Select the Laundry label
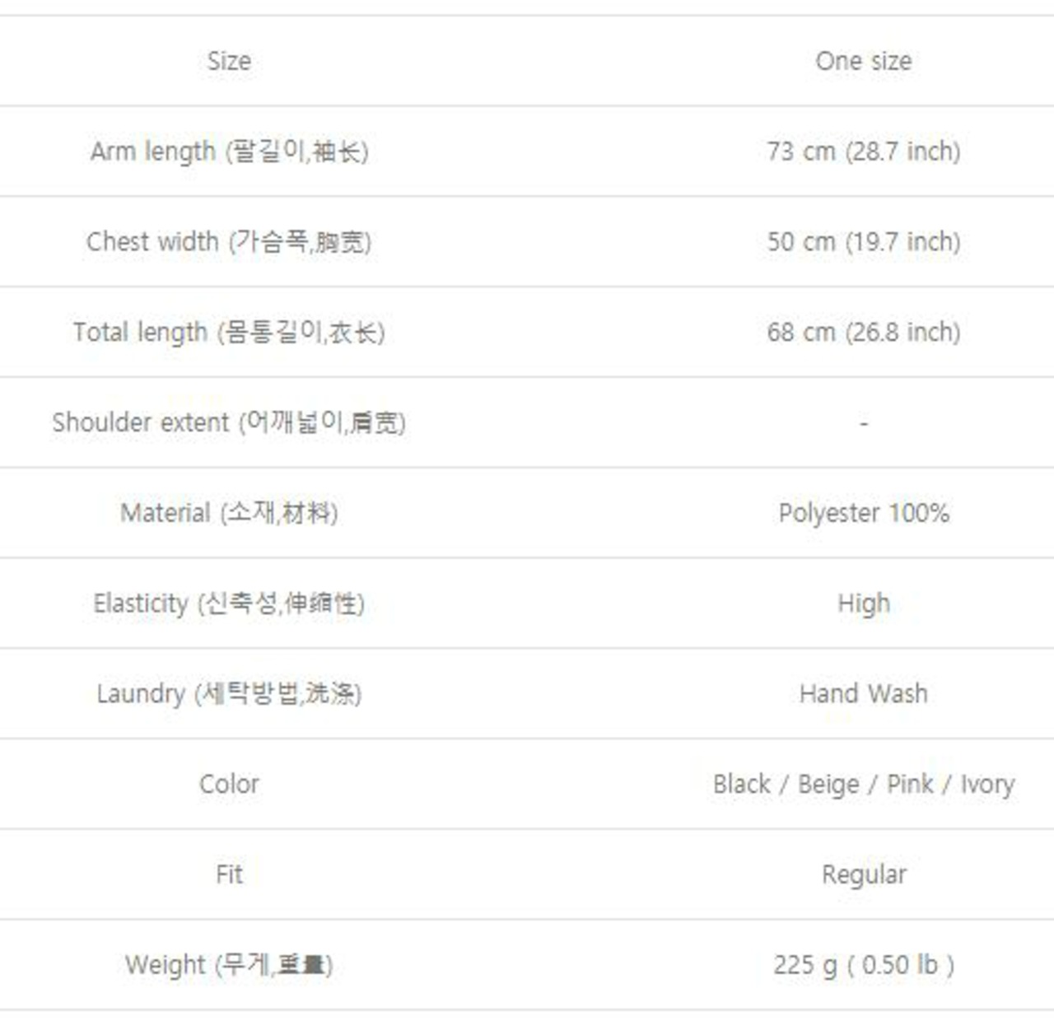This screenshot has width=1054, height=1021. tap(229, 694)
